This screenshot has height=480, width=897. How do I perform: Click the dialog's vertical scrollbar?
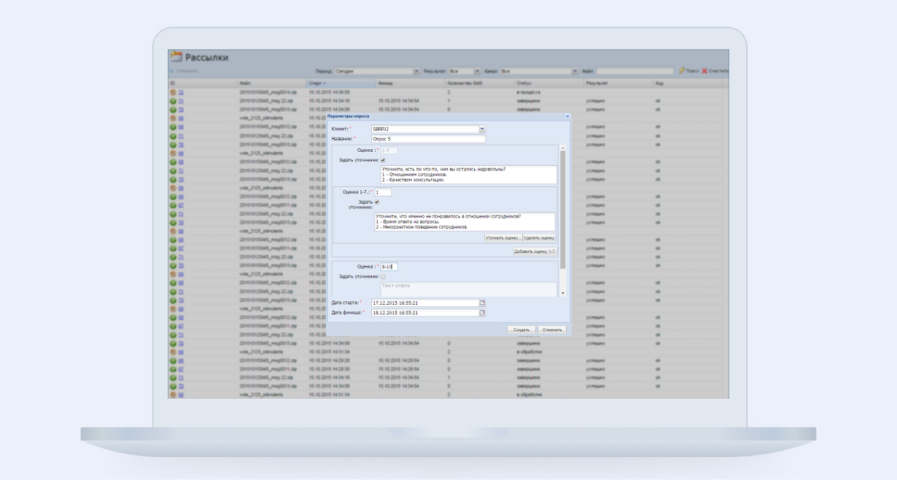coord(563,208)
